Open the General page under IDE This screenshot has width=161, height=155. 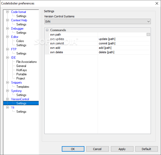pos(21,66)
